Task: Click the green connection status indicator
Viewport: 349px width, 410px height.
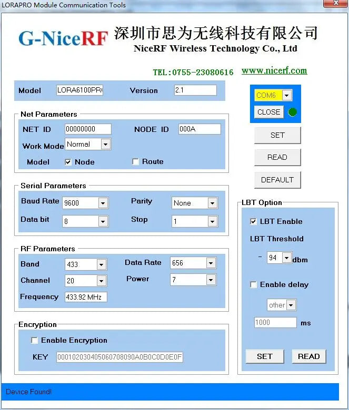Action: click(x=292, y=112)
